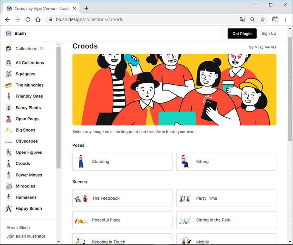The image size is (293, 245).
Task: Open the Keeping in Touch scene
Action: pyautogui.click(x=122, y=239)
